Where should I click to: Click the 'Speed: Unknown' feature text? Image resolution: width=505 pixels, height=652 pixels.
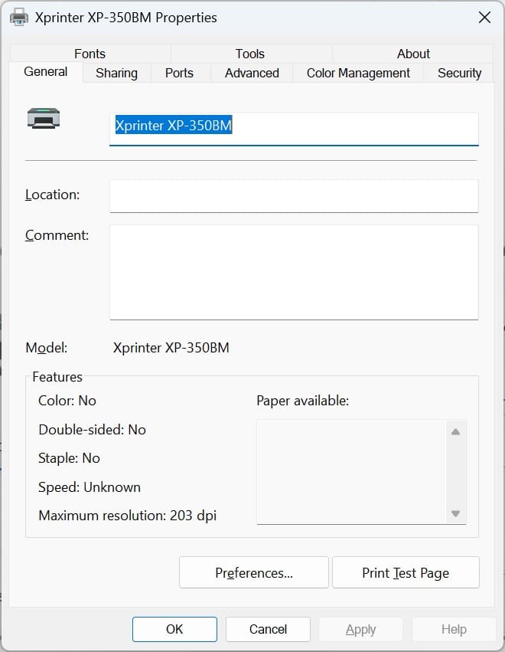(x=90, y=487)
